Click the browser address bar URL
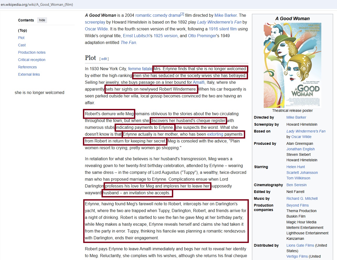 pos(37,4)
